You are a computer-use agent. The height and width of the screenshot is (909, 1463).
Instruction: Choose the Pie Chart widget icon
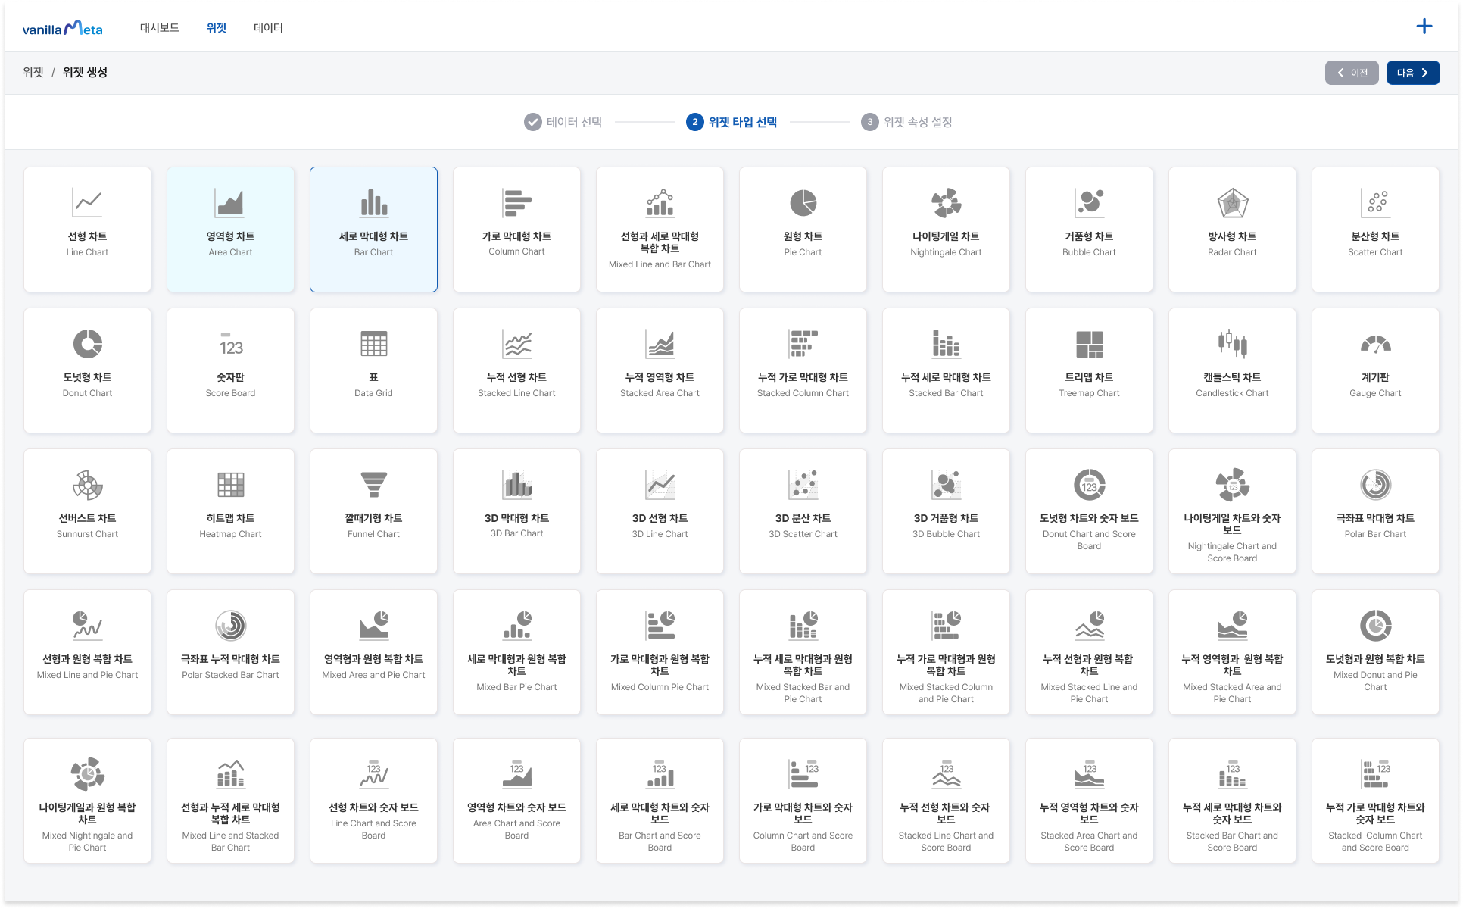803,203
